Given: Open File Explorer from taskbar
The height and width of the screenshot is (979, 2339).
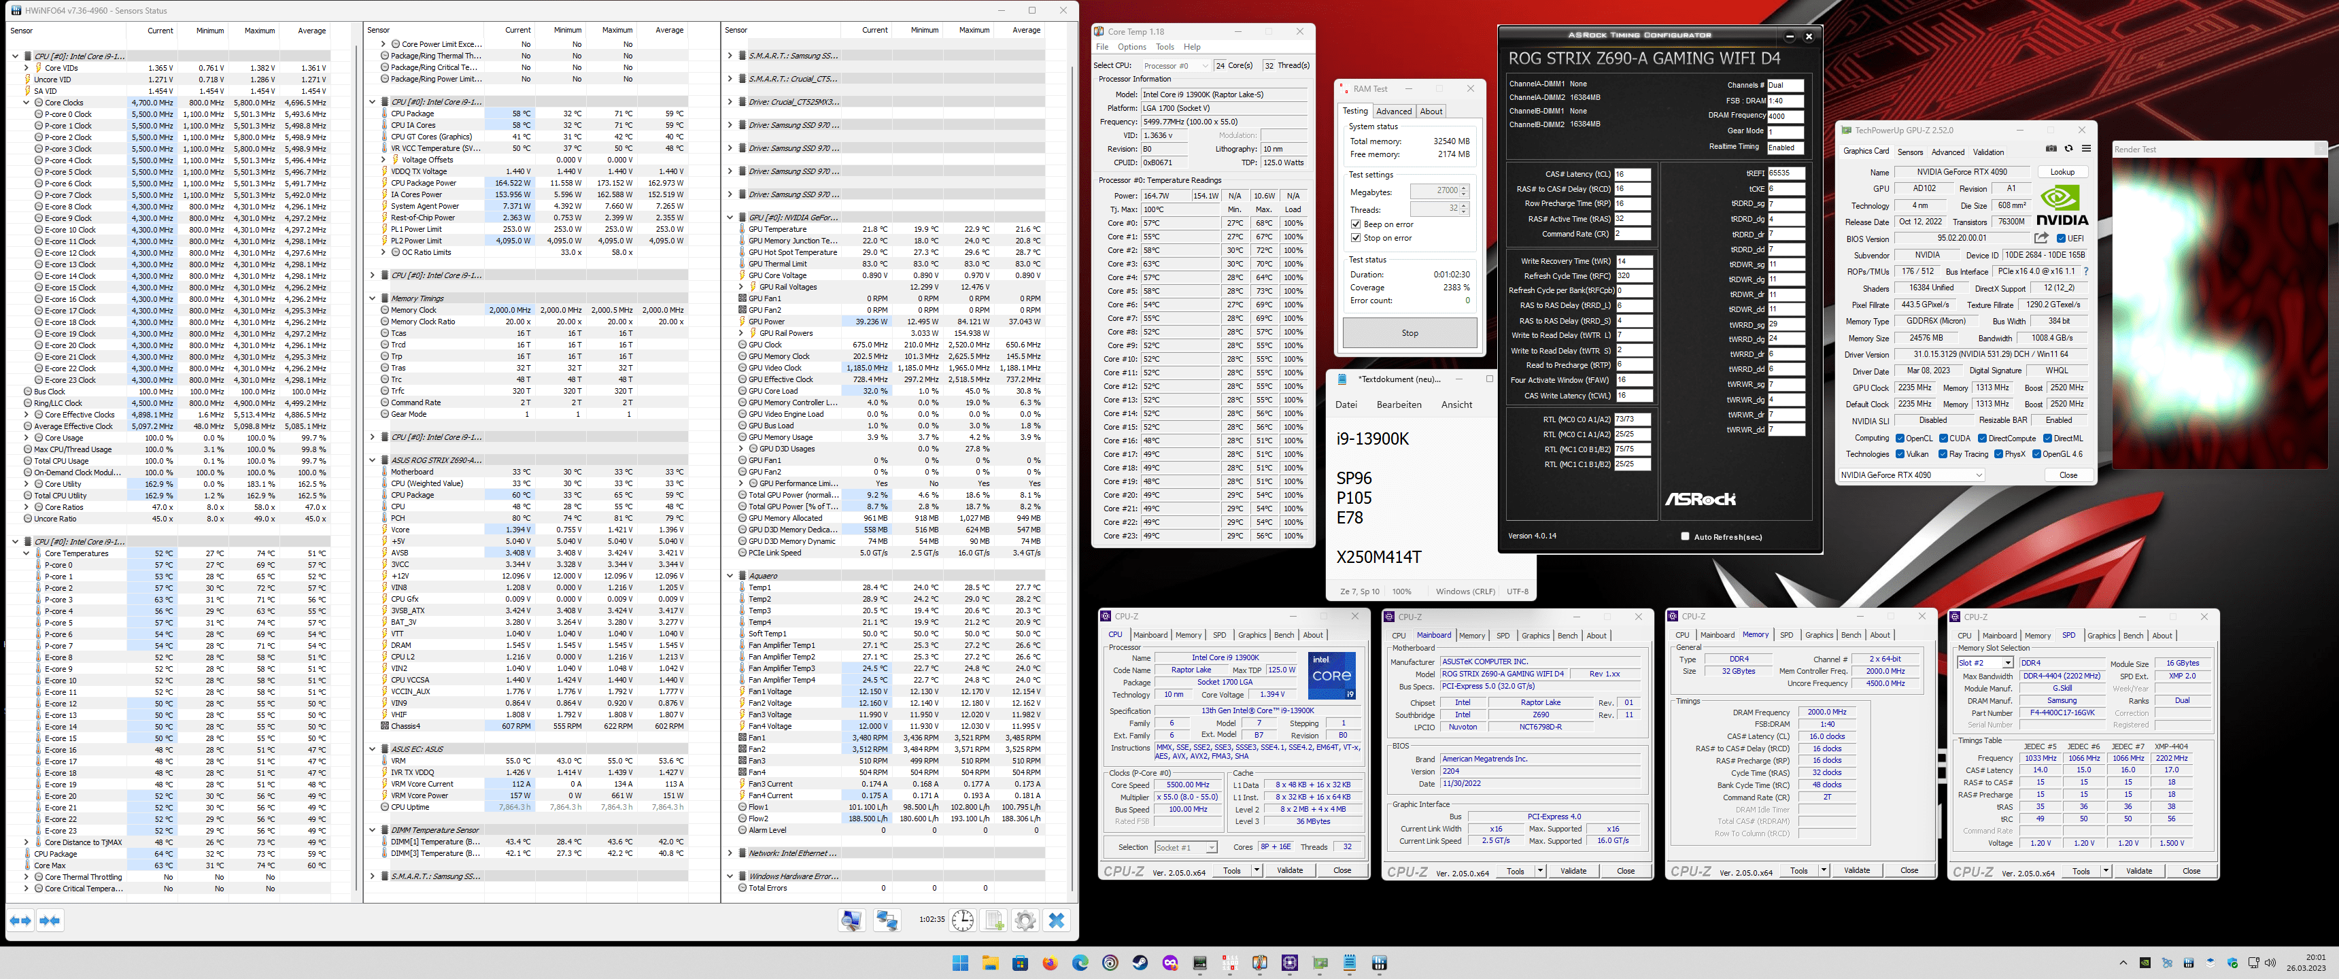Looking at the screenshot, I should tap(990, 963).
